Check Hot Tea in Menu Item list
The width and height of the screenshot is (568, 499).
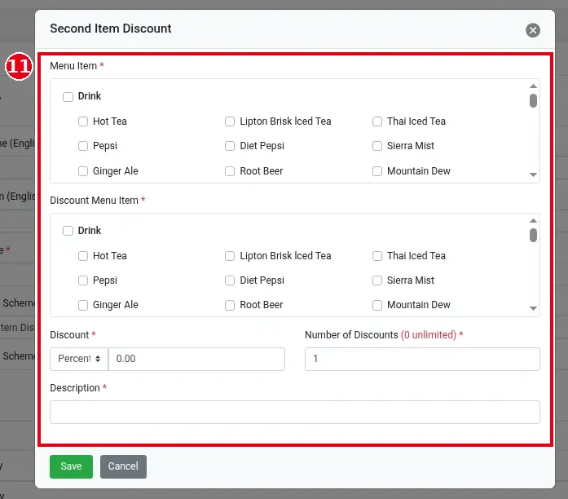tap(83, 121)
